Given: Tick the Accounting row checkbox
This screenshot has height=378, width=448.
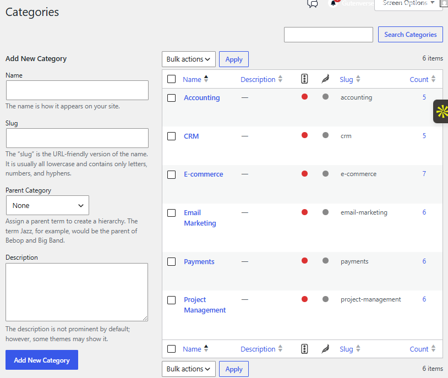Looking at the screenshot, I should click(171, 98).
